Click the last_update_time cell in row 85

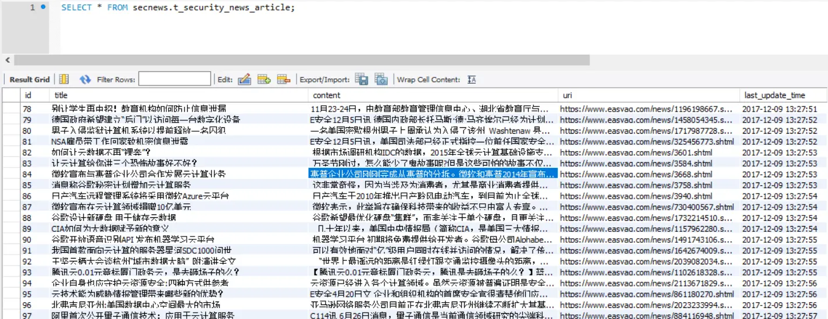coord(783,185)
